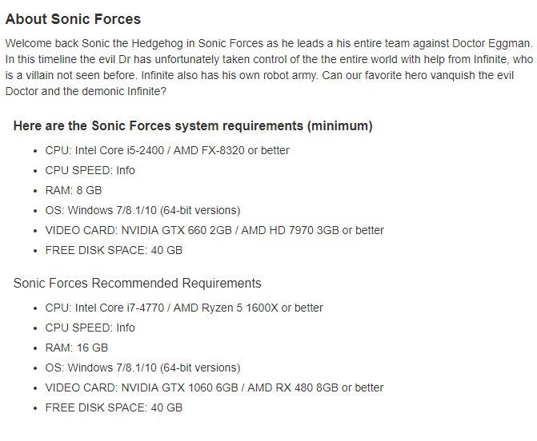Click minimum FREE DISK SPACE 40 GB entry
537x441 pixels.
pyautogui.click(x=114, y=251)
